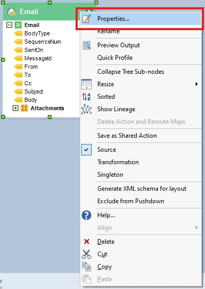Screen dimensions: 205x289
Task: Click the Preview Output magnifier icon
Action: pyautogui.click(x=86, y=45)
